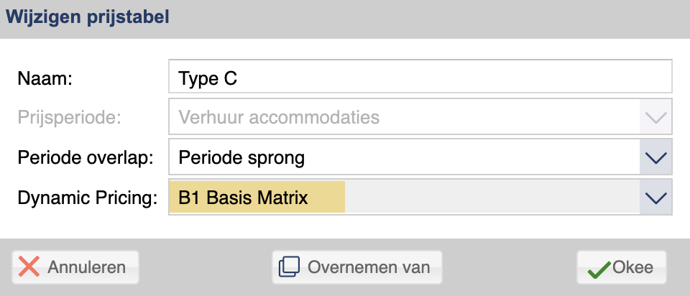Confirm changes with the Okee button
The height and width of the screenshot is (296, 690).
(621, 267)
